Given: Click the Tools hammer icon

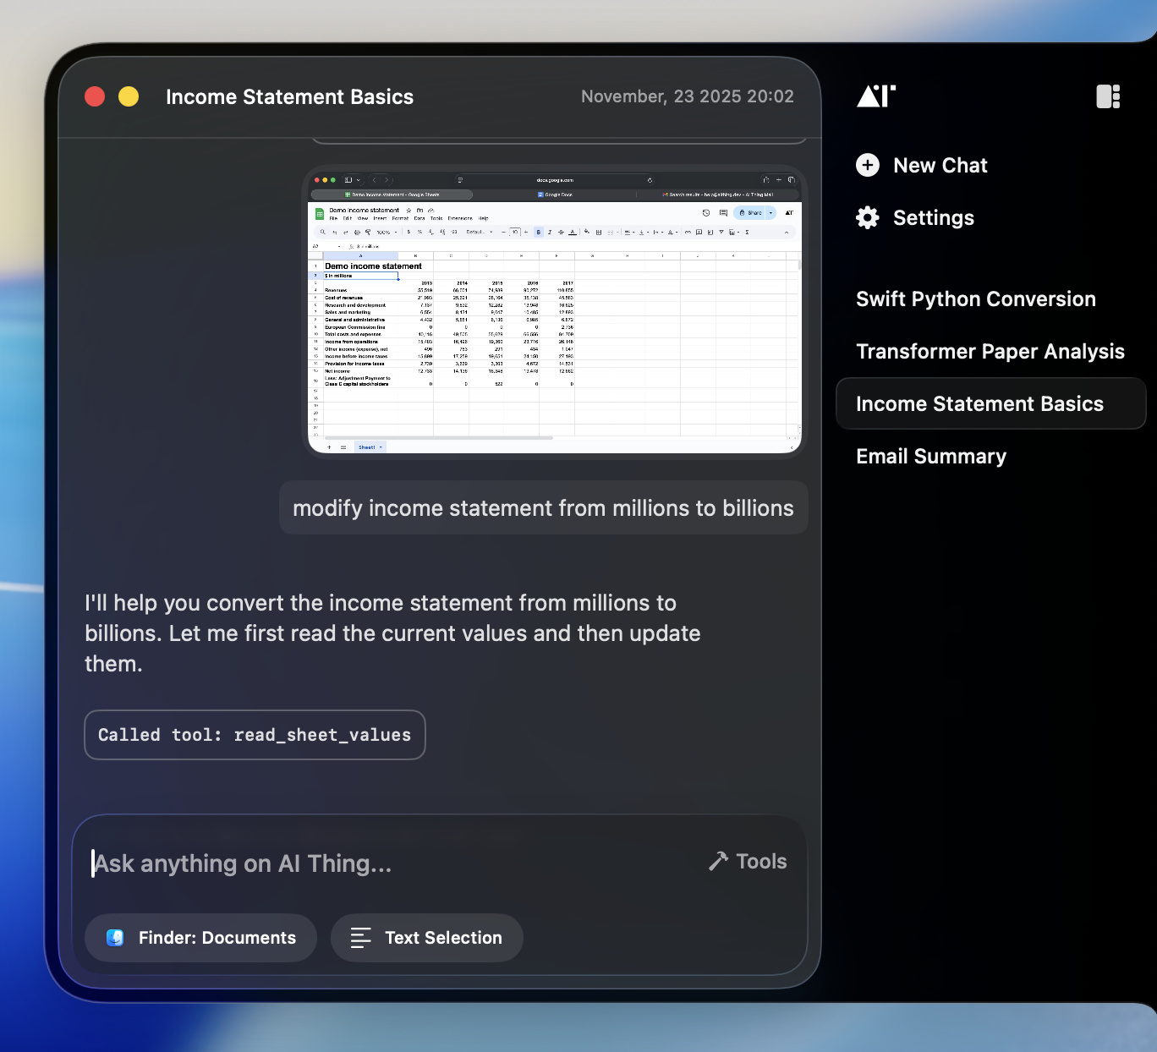Looking at the screenshot, I should (718, 862).
